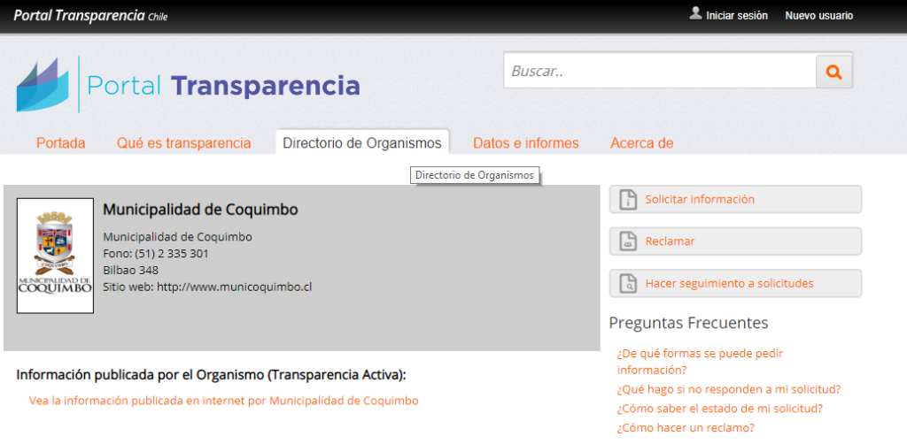Click the Portal Transparencia logo
Screen dimensions: 907x444
click(x=188, y=84)
